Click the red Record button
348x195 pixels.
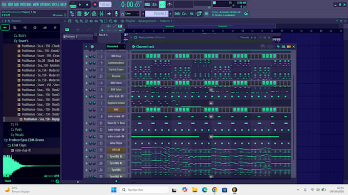[x=95, y=5]
